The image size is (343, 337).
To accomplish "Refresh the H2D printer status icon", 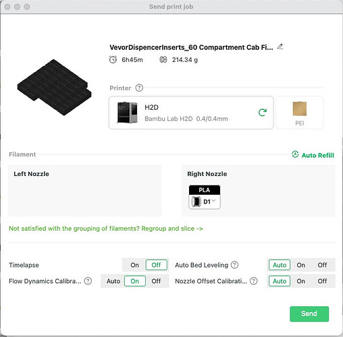I will [263, 113].
